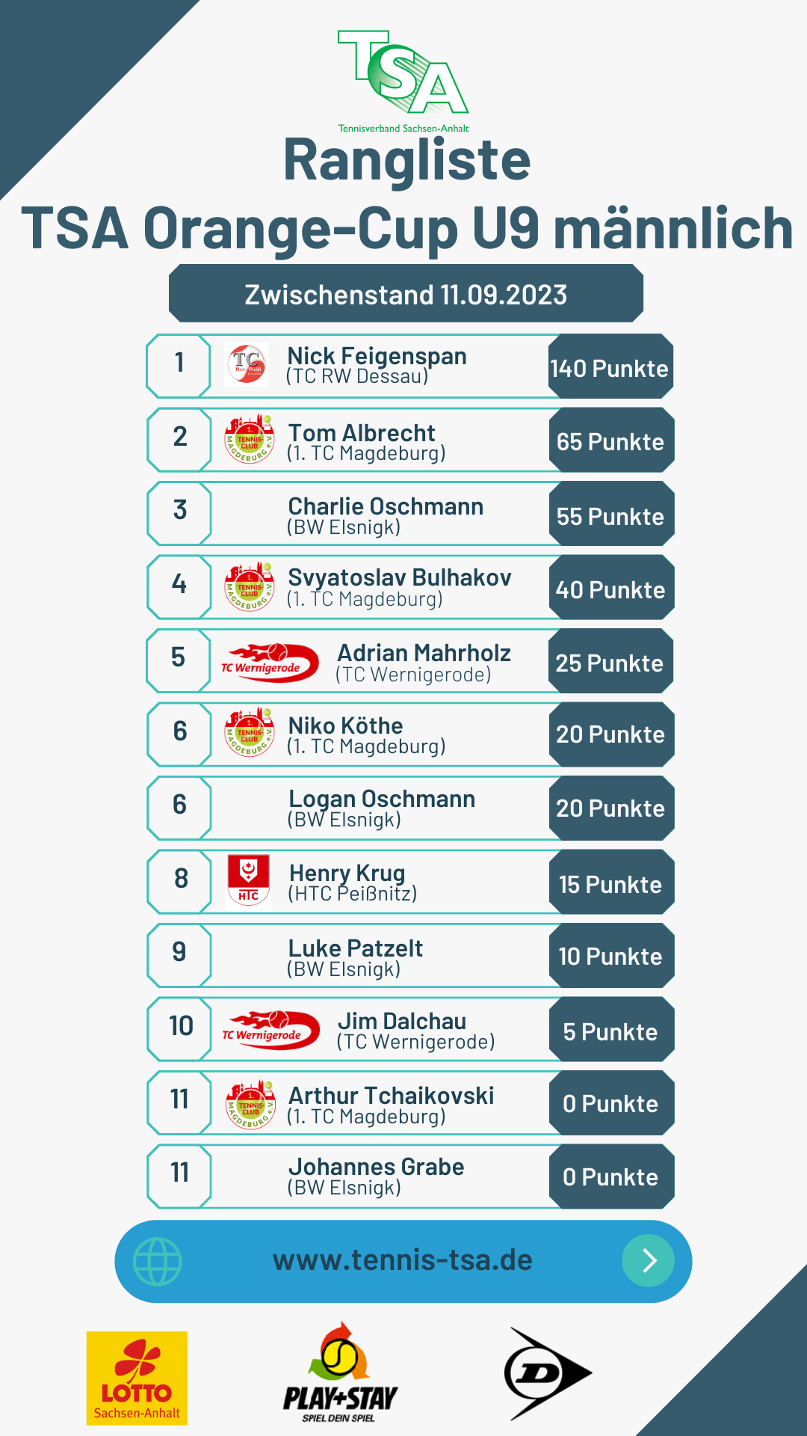The width and height of the screenshot is (807, 1436).
Task: Click the 140 Punkte badge
Action: point(610,368)
